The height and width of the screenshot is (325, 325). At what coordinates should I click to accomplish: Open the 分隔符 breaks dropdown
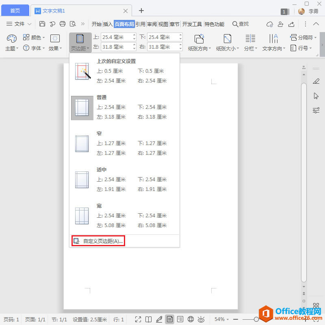[303, 37]
